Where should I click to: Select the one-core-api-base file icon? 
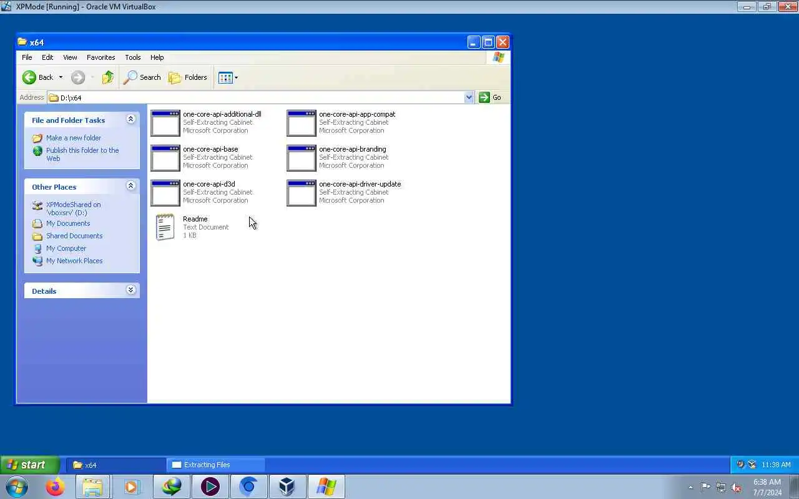165,158
